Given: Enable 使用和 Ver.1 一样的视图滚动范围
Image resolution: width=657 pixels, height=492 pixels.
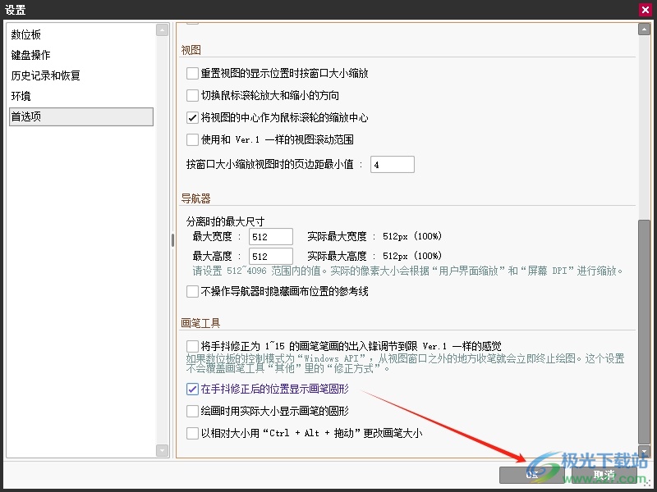Looking at the screenshot, I should [192, 139].
